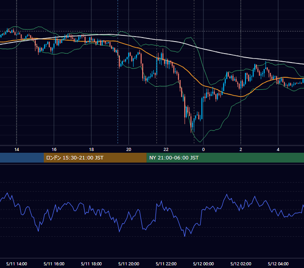Click the 5/11 18:00 time label

click(91, 264)
